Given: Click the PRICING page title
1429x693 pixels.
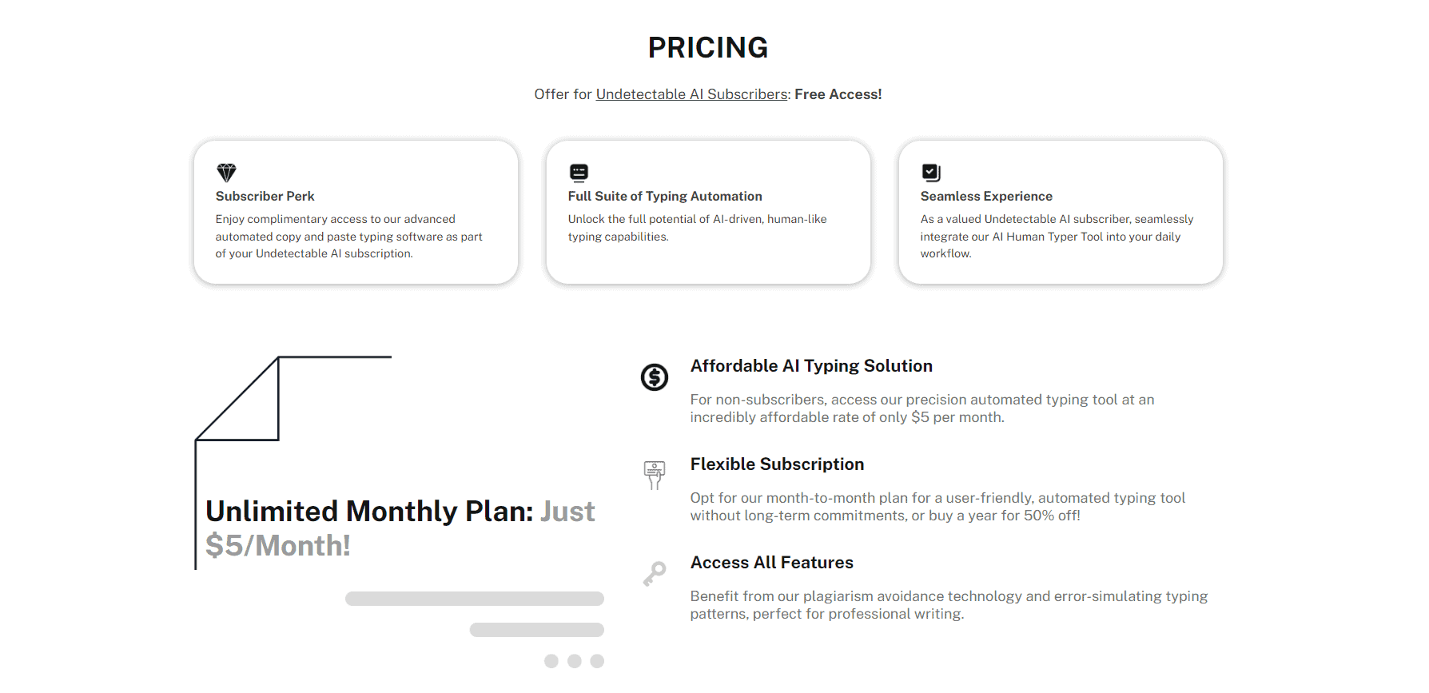Looking at the screenshot, I should (707, 48).
